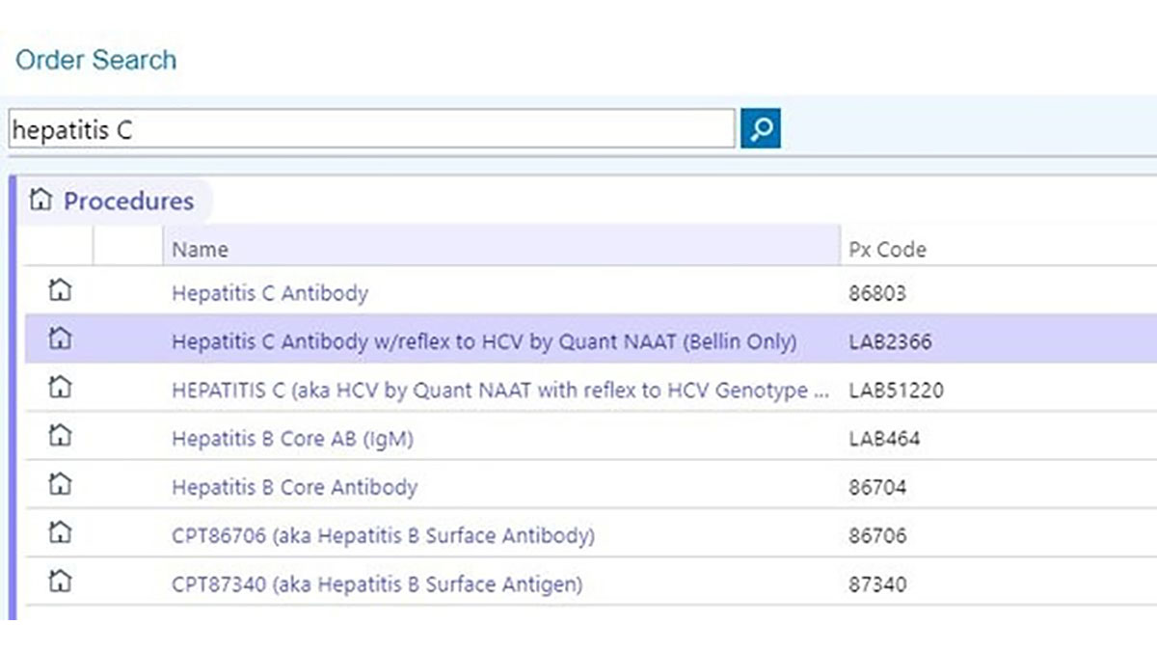
Task: Select the Hepatitis B Core Antibody order
Action: click(294, 487)
